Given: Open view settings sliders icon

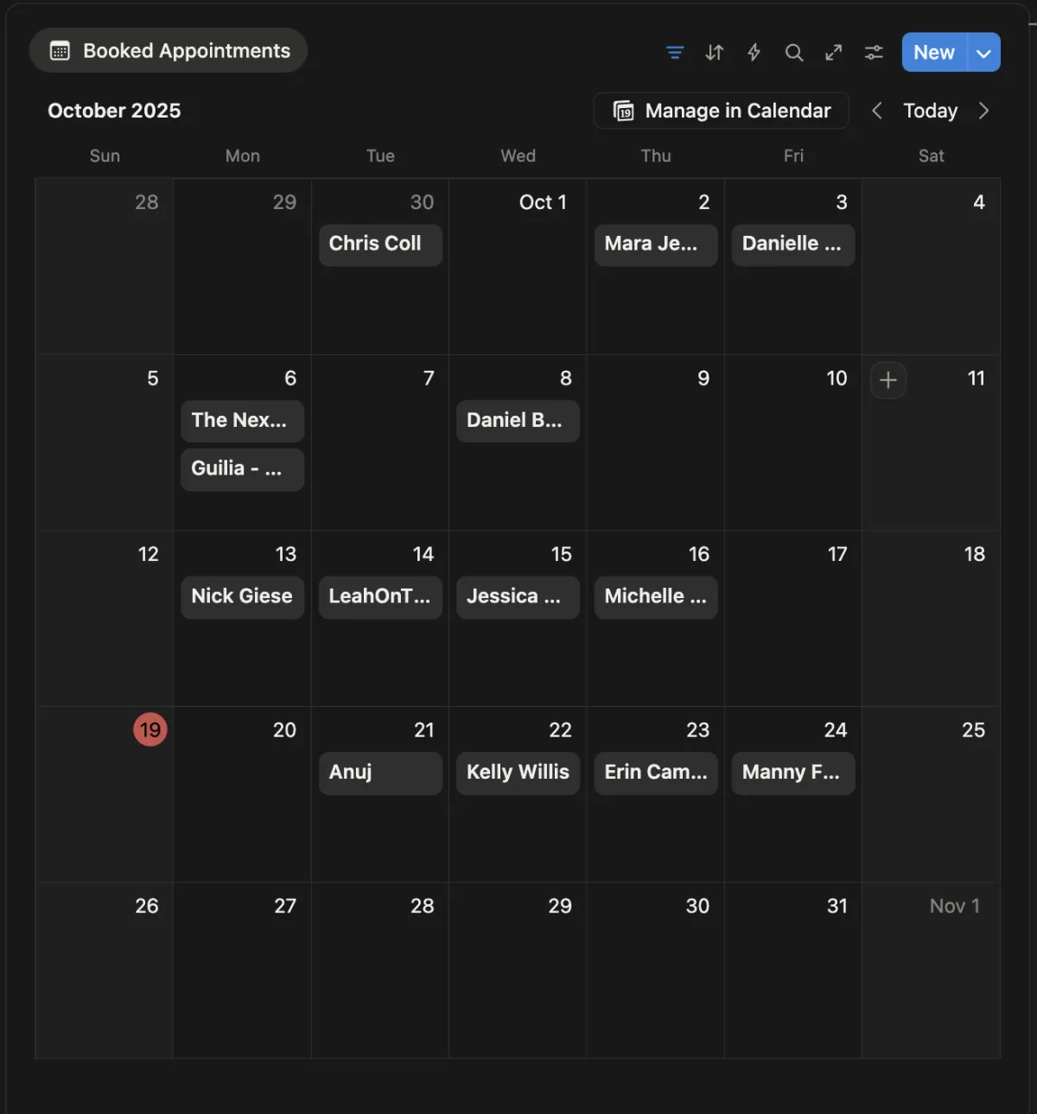Looking at the screenshot, I should coord(874,53).
